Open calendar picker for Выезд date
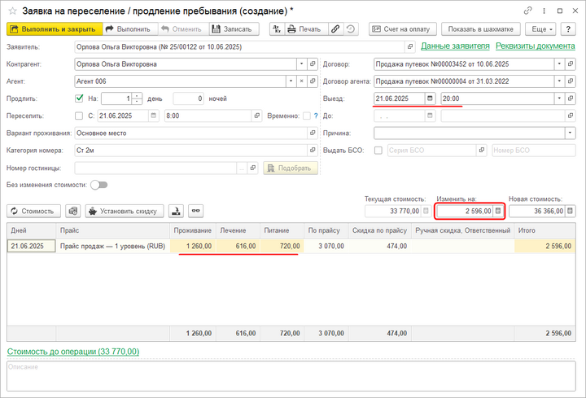 point(429,98)
